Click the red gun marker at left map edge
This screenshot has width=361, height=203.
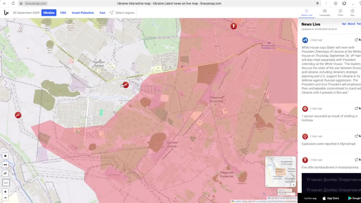[x=18, y=115]
